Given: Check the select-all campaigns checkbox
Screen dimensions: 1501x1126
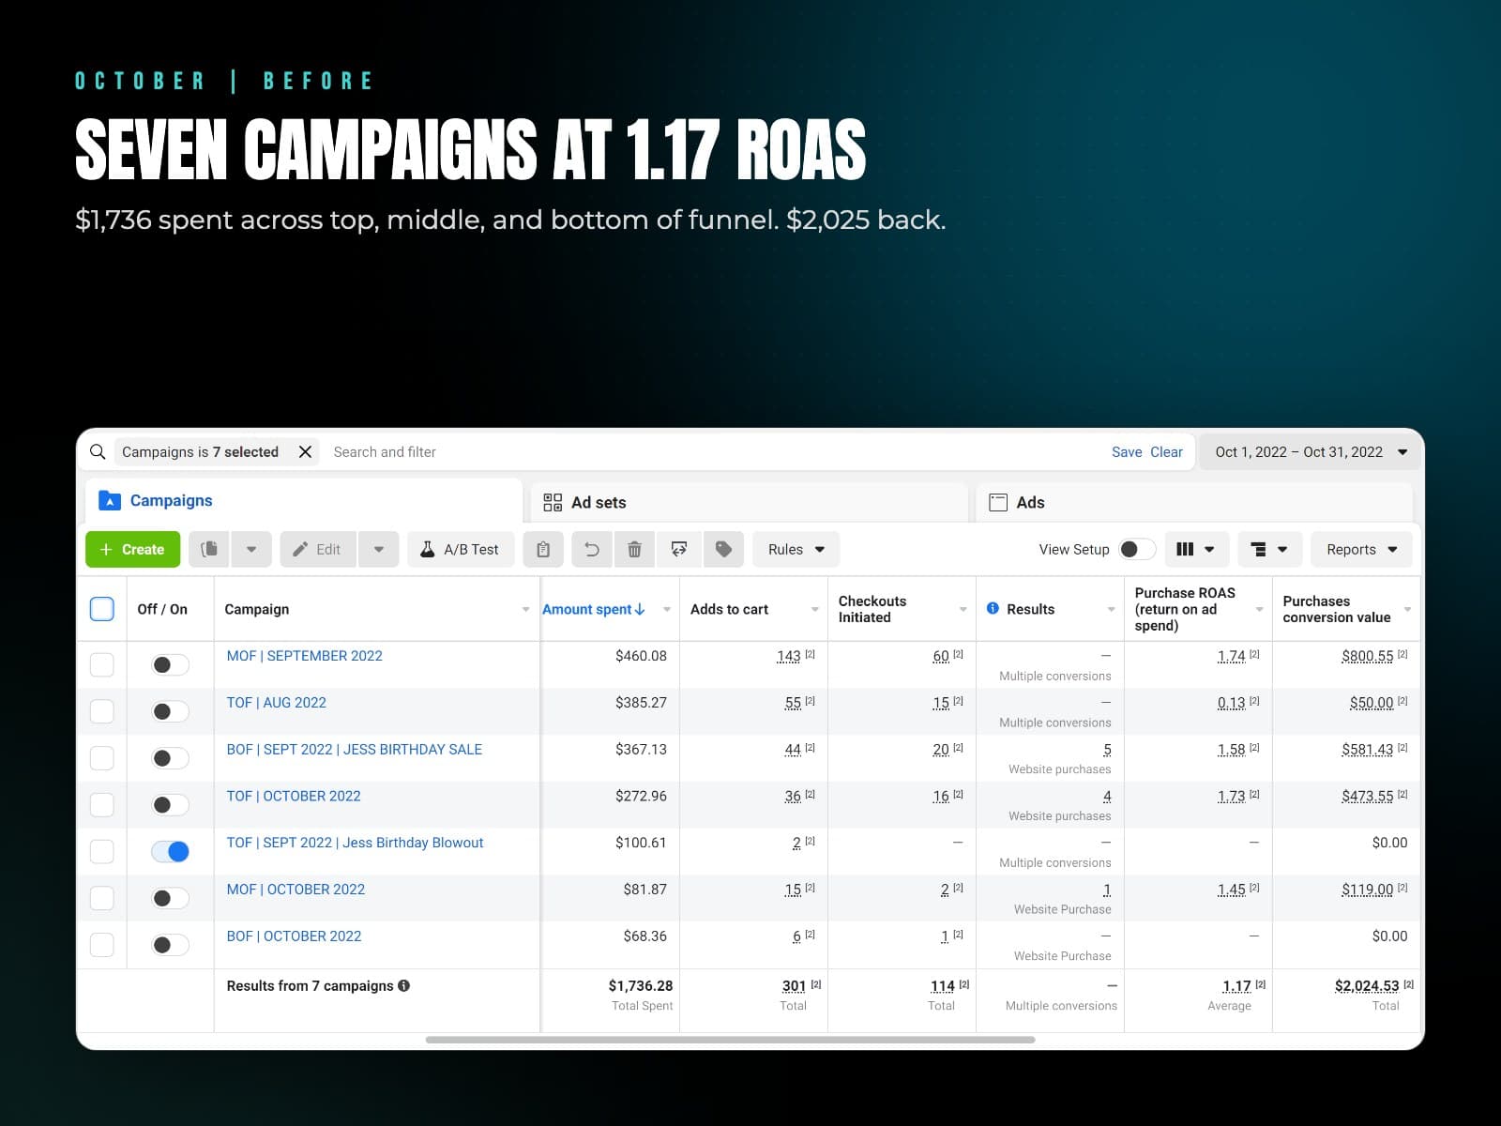Looking at the screenshot, I should (x=102, y=609).
